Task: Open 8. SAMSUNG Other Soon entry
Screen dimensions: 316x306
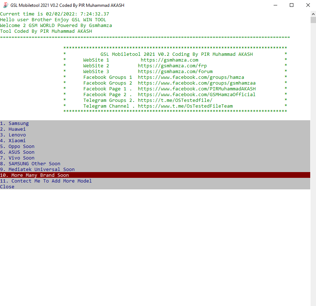Action: coord(155,163)
